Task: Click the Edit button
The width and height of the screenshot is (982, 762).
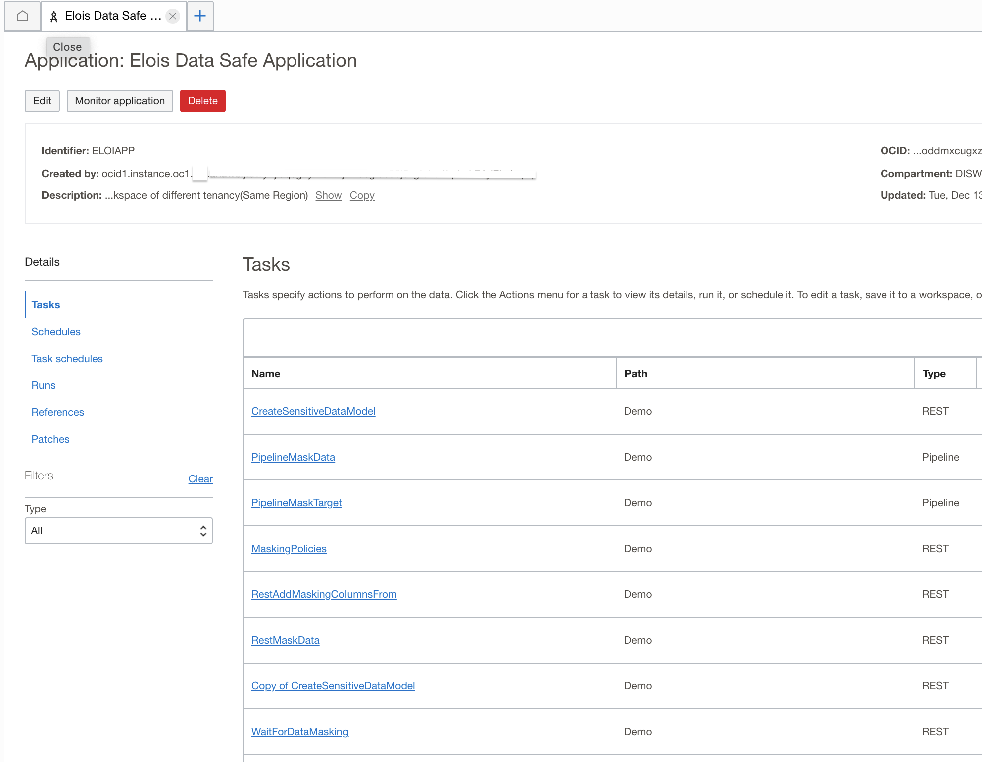Action: coord(42,101)
